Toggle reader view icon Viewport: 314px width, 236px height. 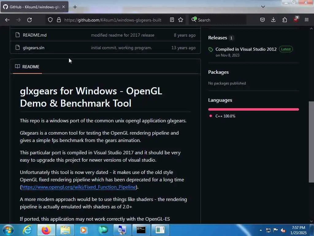click(172, 20)
